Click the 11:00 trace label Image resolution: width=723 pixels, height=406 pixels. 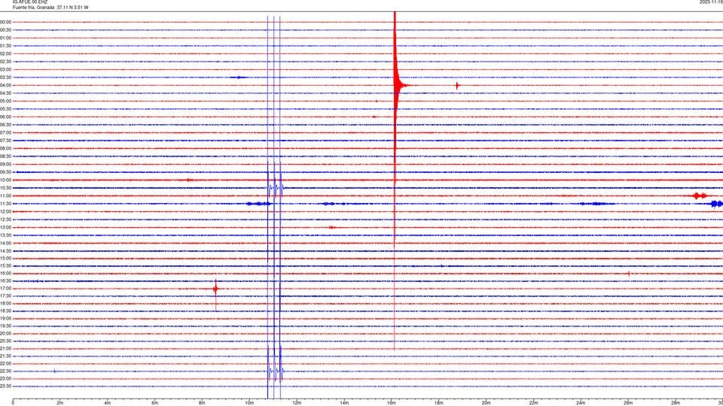6,195
